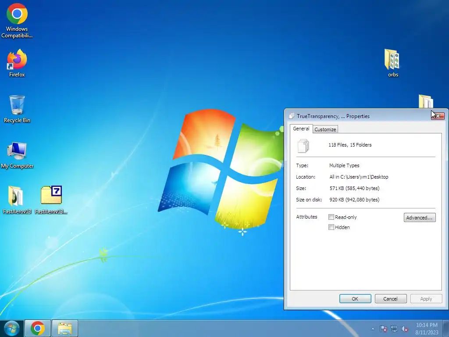Screen dimensions: 449x337
Task: Open the clock showing 10:14 PM
Action: click(427, 329)
